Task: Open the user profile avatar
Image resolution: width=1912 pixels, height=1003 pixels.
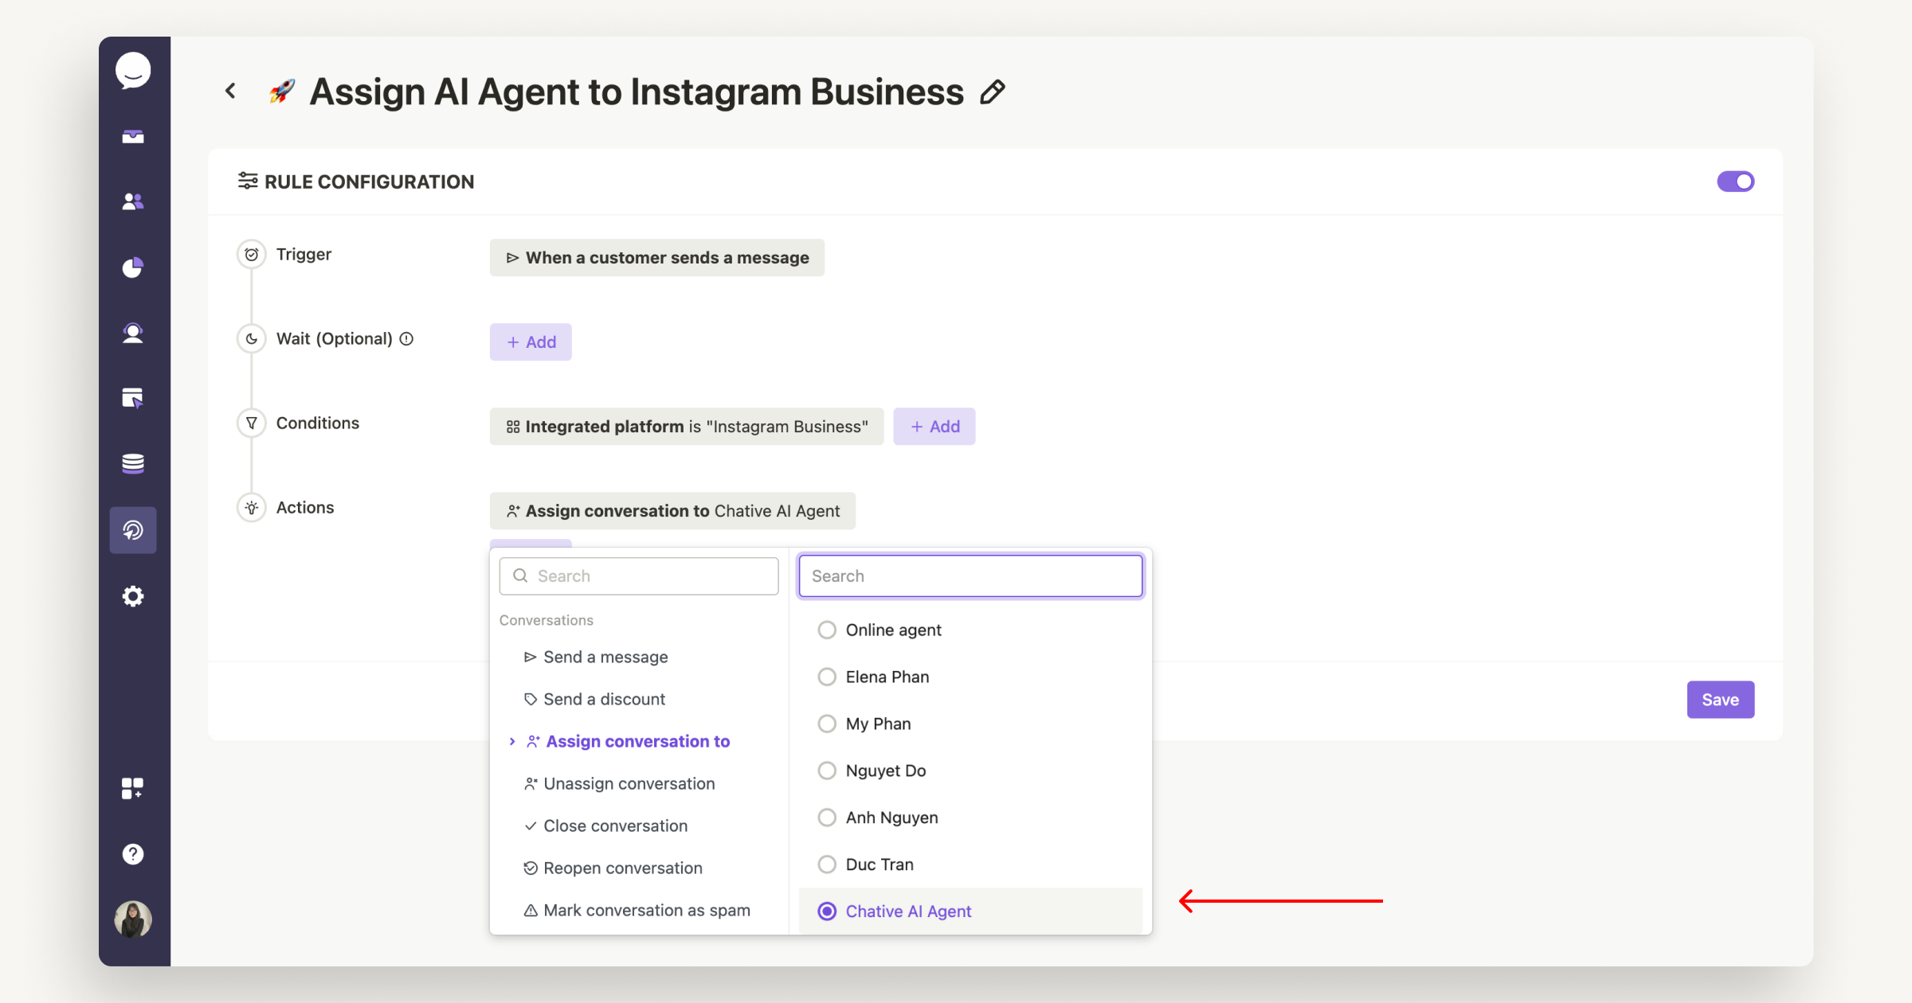Action: tap(133, 919)
